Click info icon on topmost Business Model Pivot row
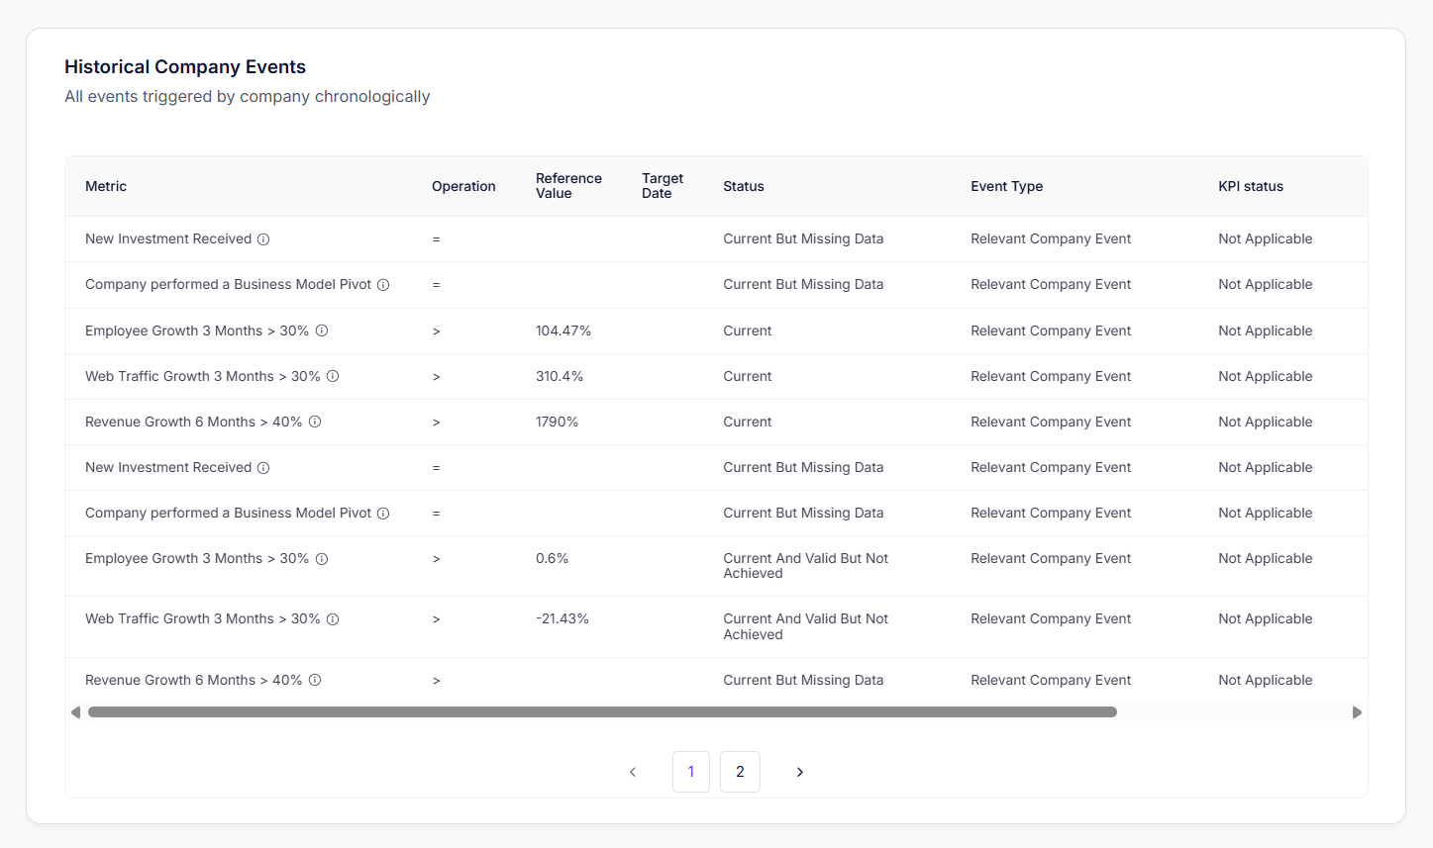 (x=383, y=285)
